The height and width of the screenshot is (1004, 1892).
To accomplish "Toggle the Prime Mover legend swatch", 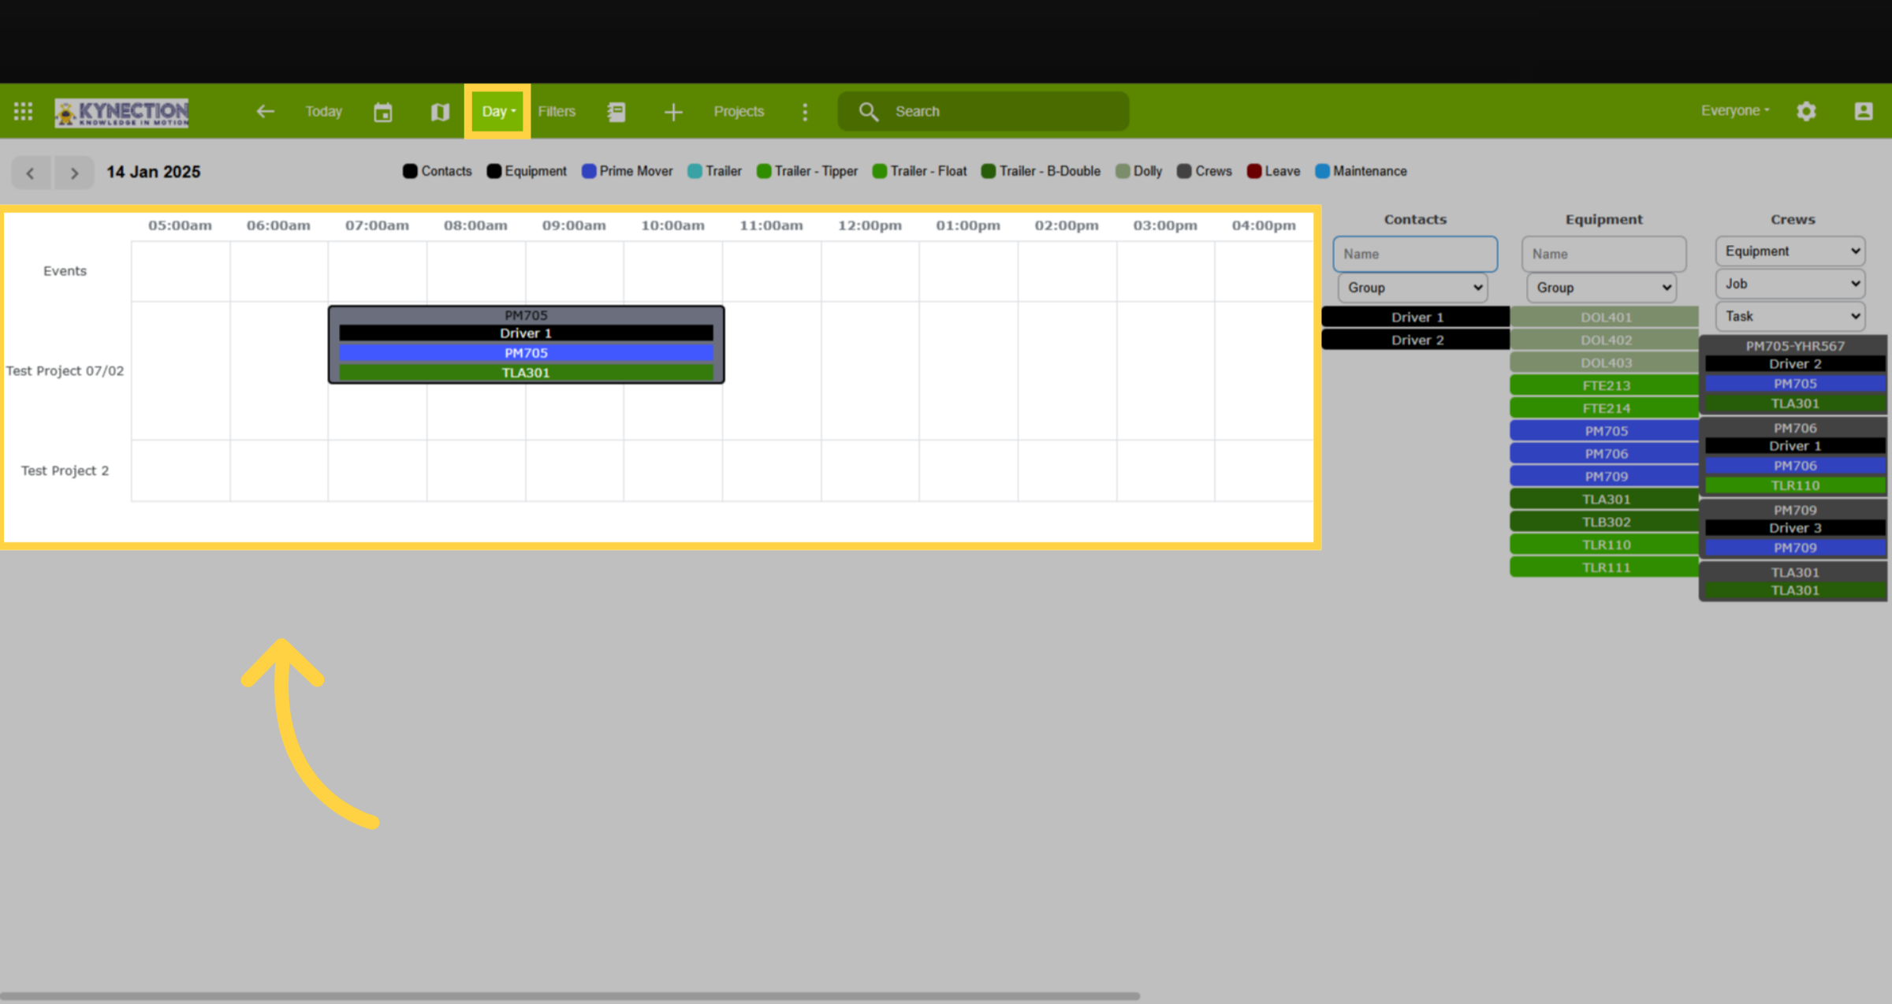I will pos(588,171).
